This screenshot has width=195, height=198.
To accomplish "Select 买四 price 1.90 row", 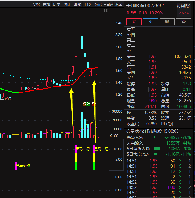I will coord(159,72).
